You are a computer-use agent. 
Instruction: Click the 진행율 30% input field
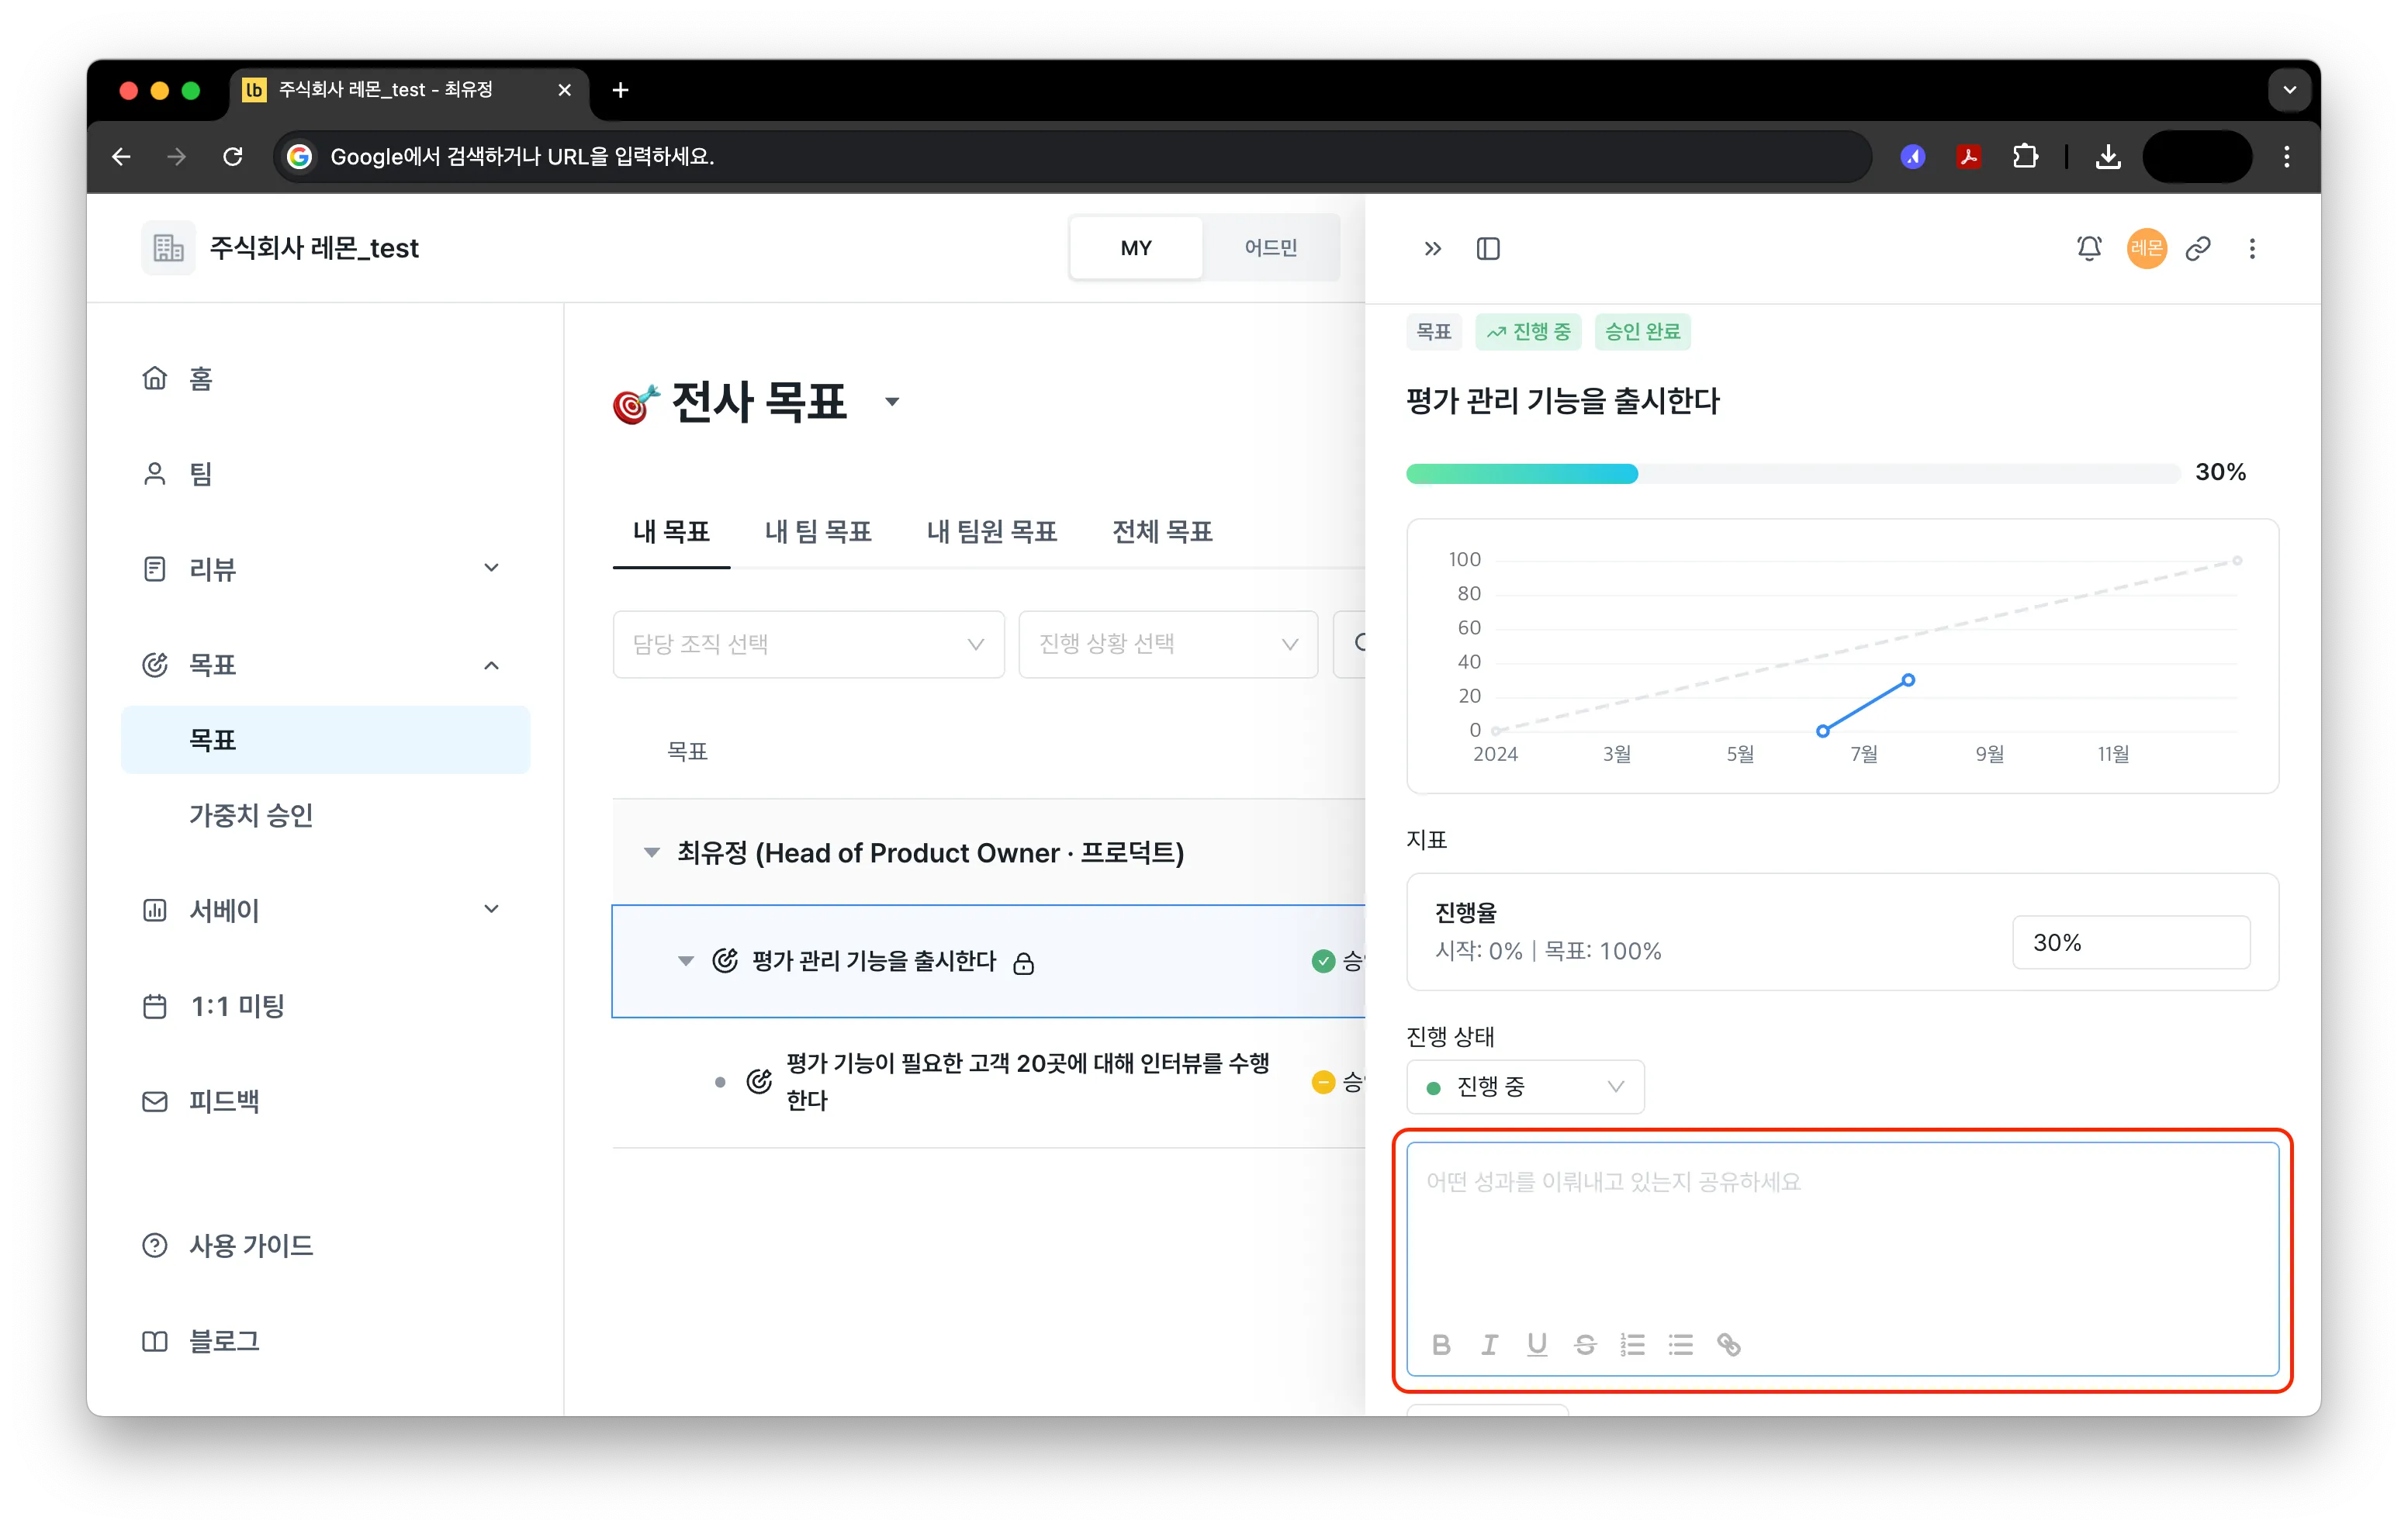(2131, 942)
